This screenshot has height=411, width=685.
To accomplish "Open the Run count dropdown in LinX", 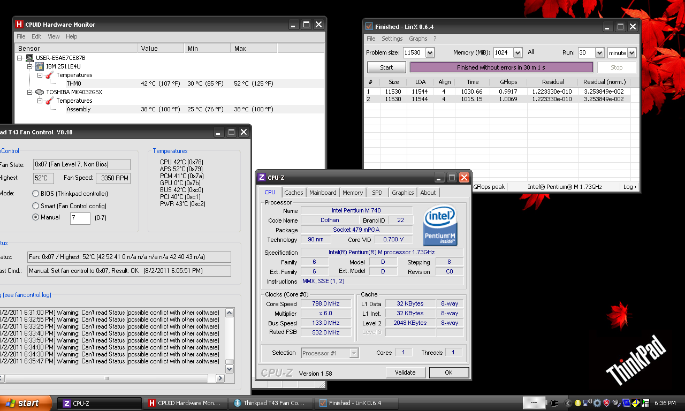I will pos(599,52).
